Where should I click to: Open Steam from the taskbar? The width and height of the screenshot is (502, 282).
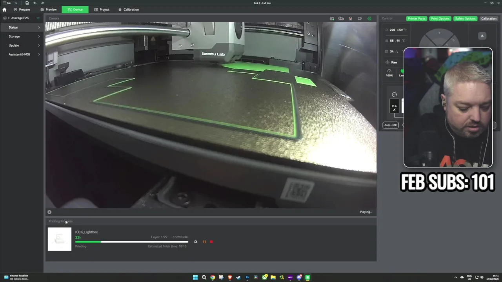coord(238,277)
